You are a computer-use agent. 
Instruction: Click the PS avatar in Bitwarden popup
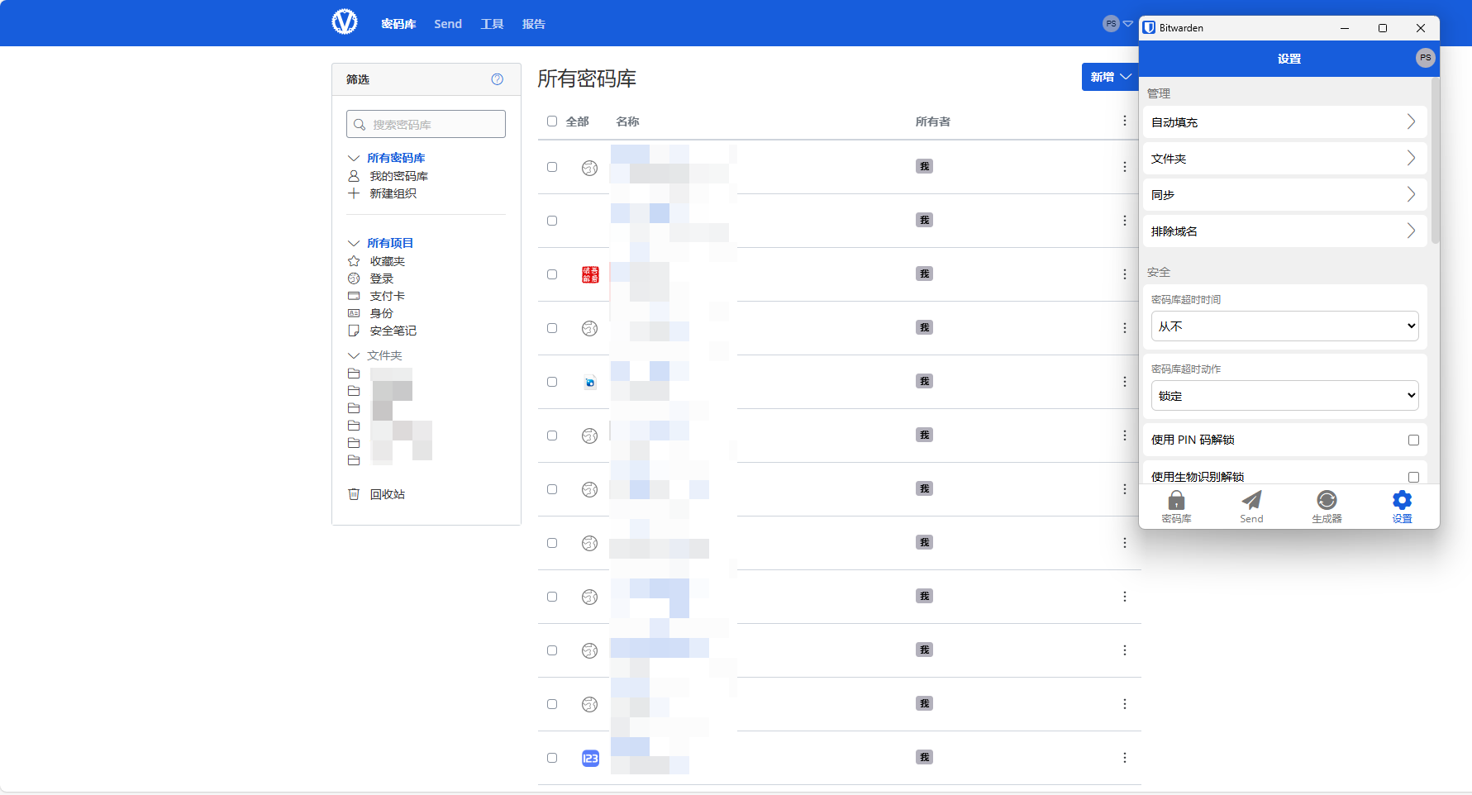coord(1425,58)
